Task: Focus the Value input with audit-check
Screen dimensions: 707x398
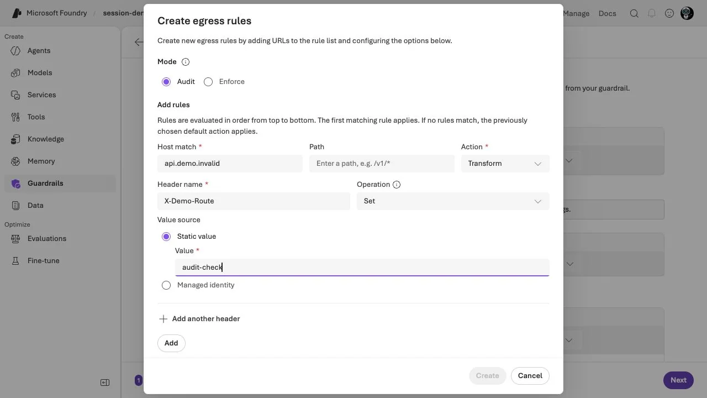Action: [x=362, y=268]
